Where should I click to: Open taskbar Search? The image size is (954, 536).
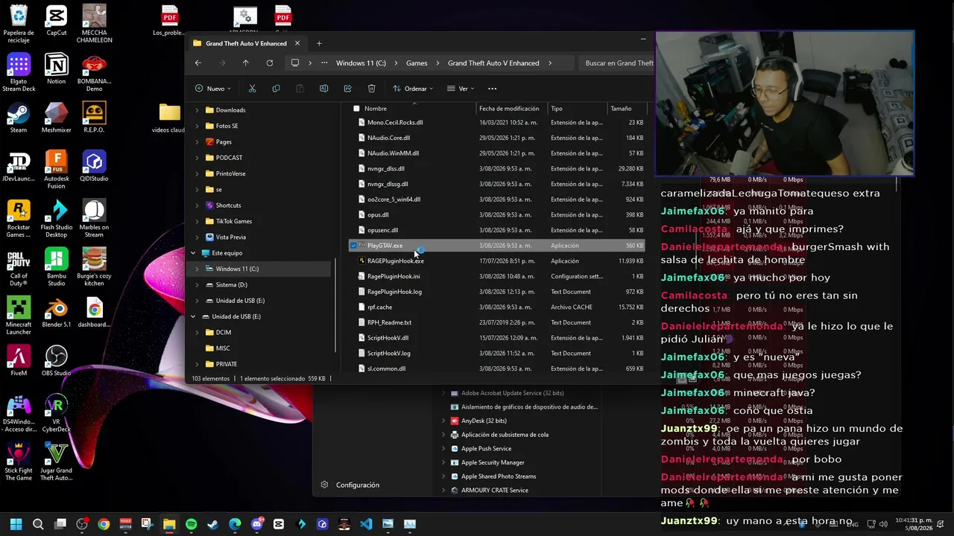38,524
